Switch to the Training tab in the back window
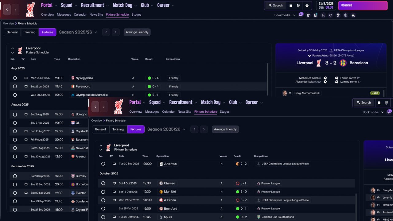 point(30,32)
